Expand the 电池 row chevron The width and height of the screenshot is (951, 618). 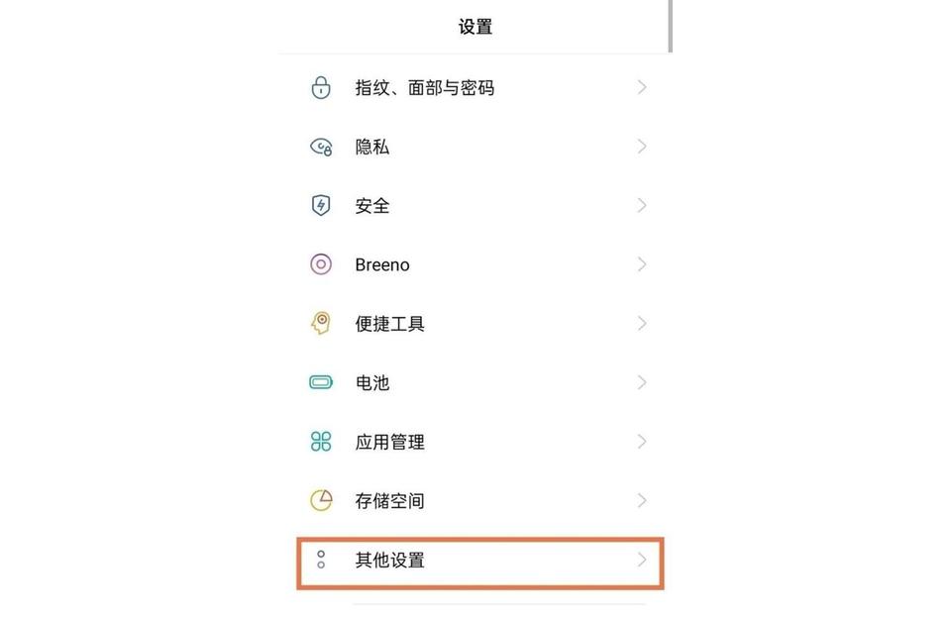click(642, 382)
